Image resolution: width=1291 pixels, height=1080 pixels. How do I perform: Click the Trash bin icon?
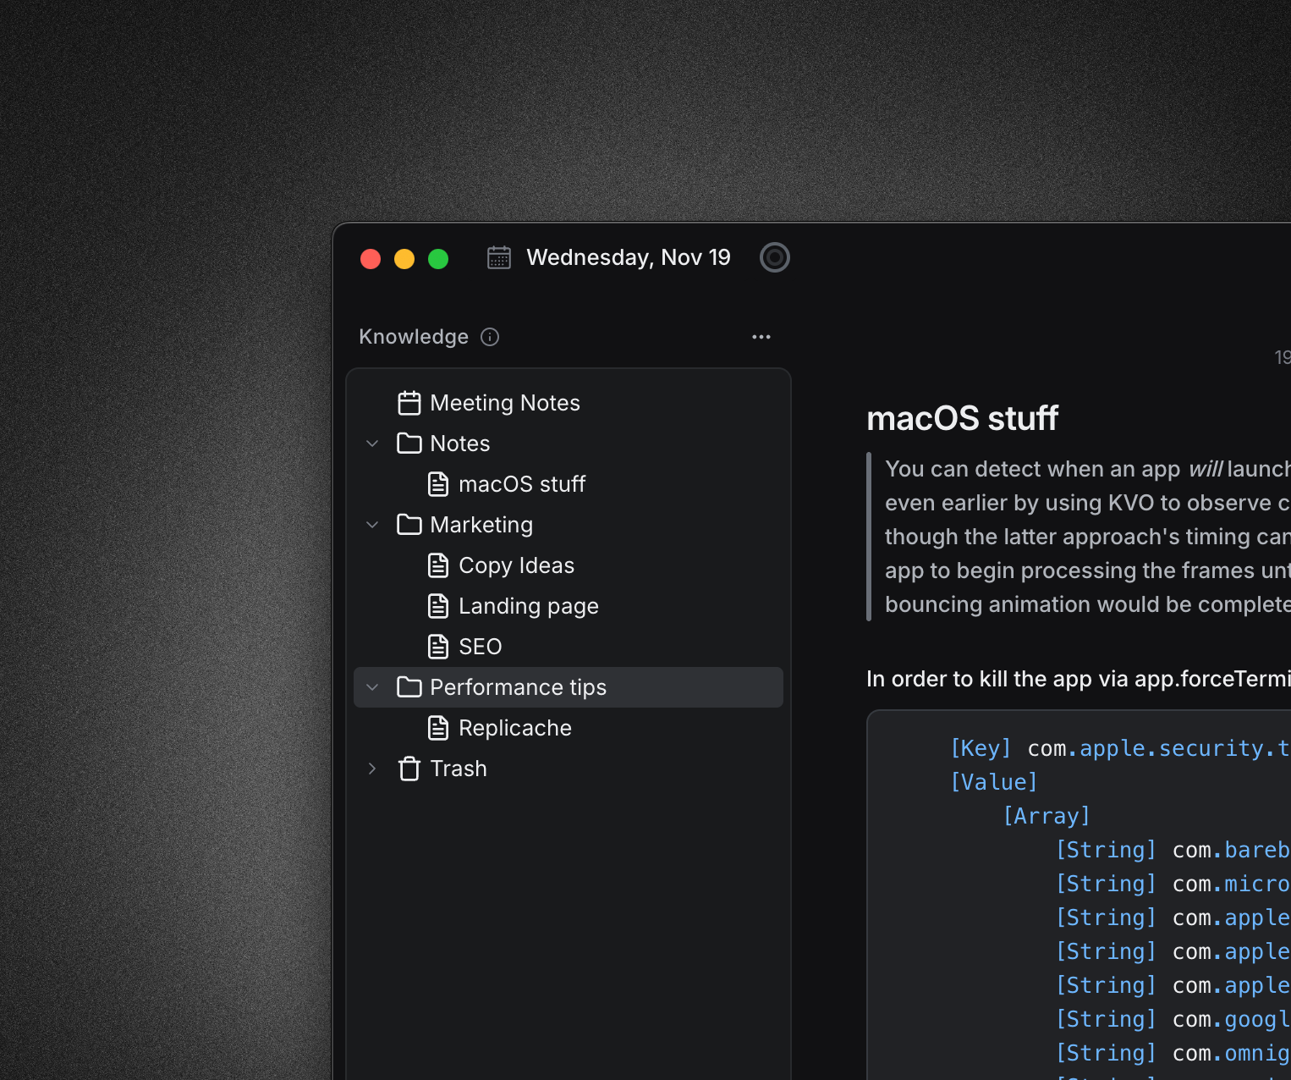[x=409, y=769]
